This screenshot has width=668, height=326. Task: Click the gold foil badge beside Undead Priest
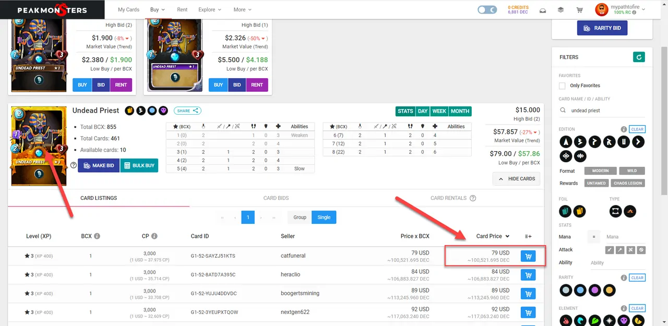[x=129, y=111]
